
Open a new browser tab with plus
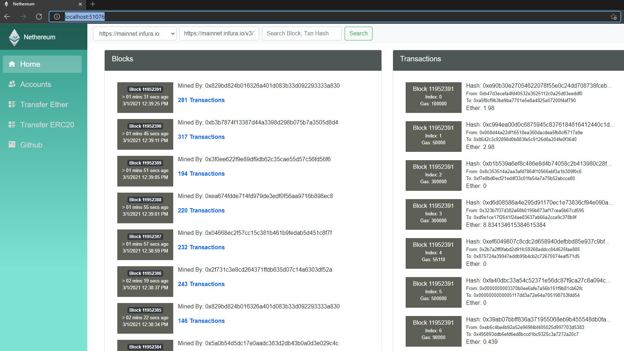pos(93,4)
